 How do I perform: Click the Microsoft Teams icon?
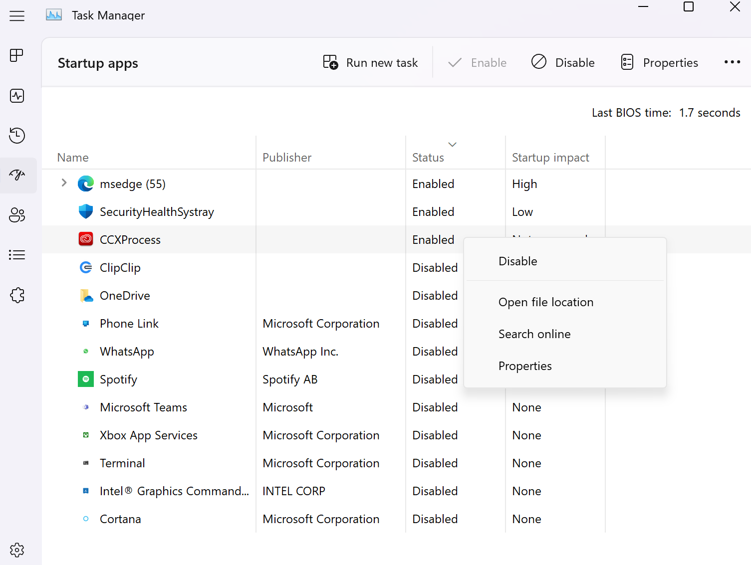(86, 407)
